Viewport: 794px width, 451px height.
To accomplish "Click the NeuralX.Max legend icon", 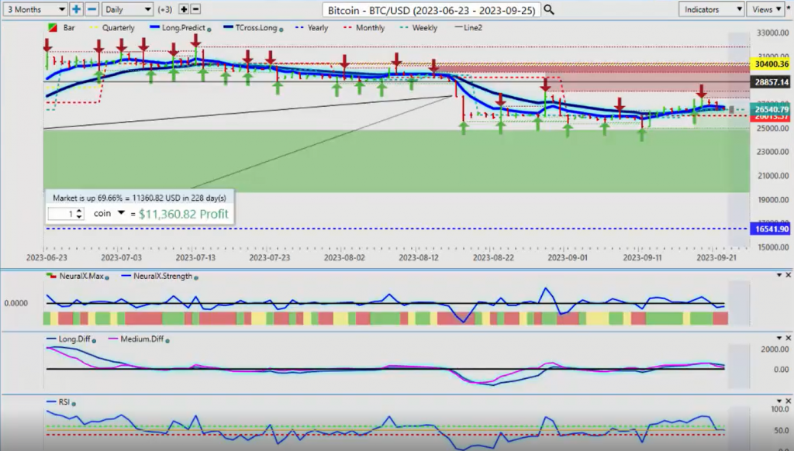I will tap(51, 277).
